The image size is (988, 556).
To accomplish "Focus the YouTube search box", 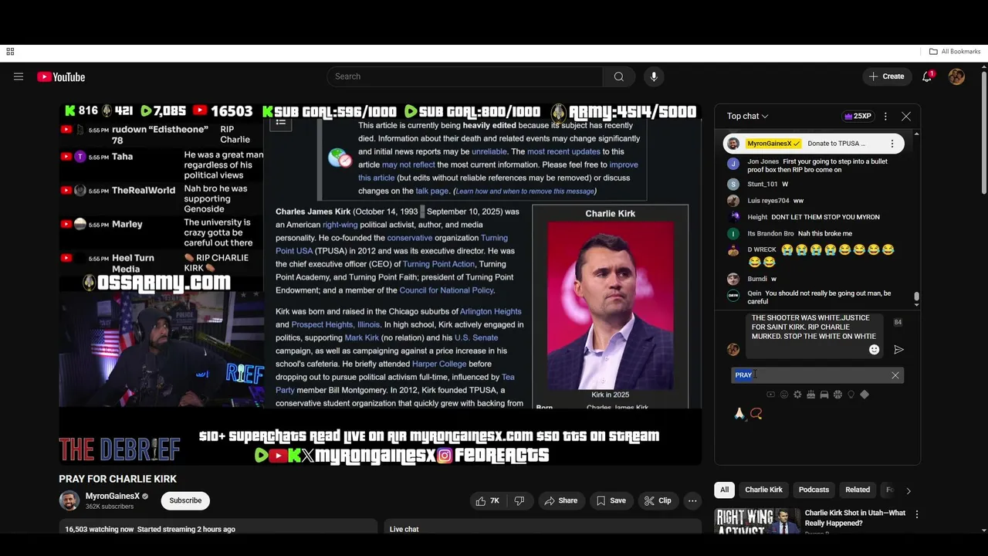I will click(x=465, y=76).
